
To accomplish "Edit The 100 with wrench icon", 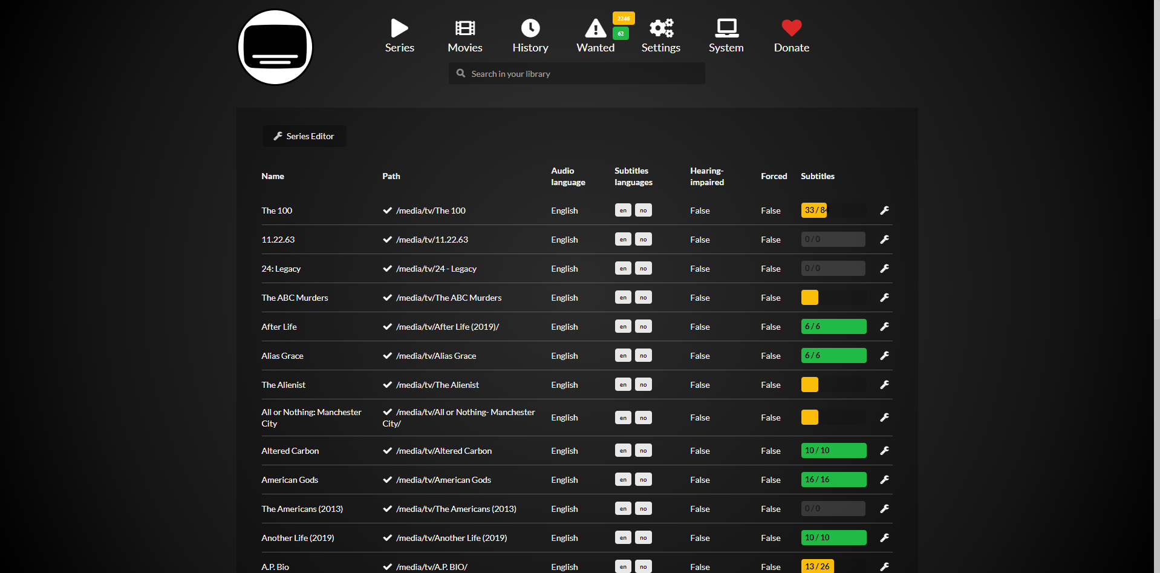I will click(884, 211).
